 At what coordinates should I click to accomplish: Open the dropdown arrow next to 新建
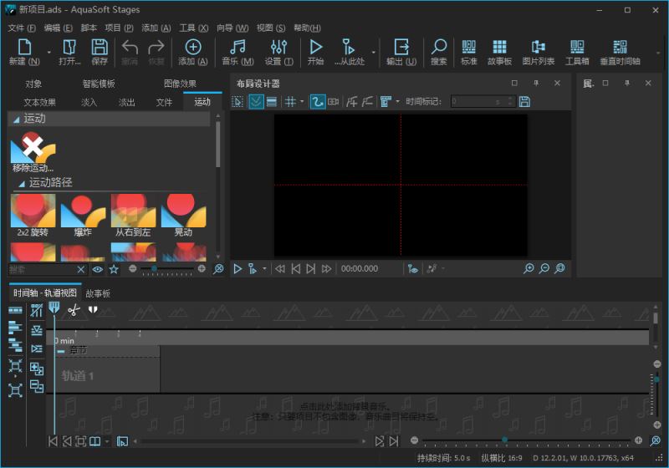[49, 53]
